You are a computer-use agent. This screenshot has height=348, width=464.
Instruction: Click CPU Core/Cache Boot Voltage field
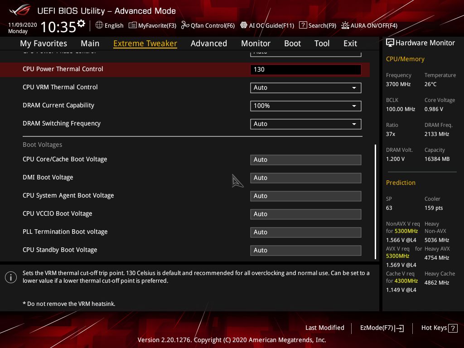pos(306,160)
